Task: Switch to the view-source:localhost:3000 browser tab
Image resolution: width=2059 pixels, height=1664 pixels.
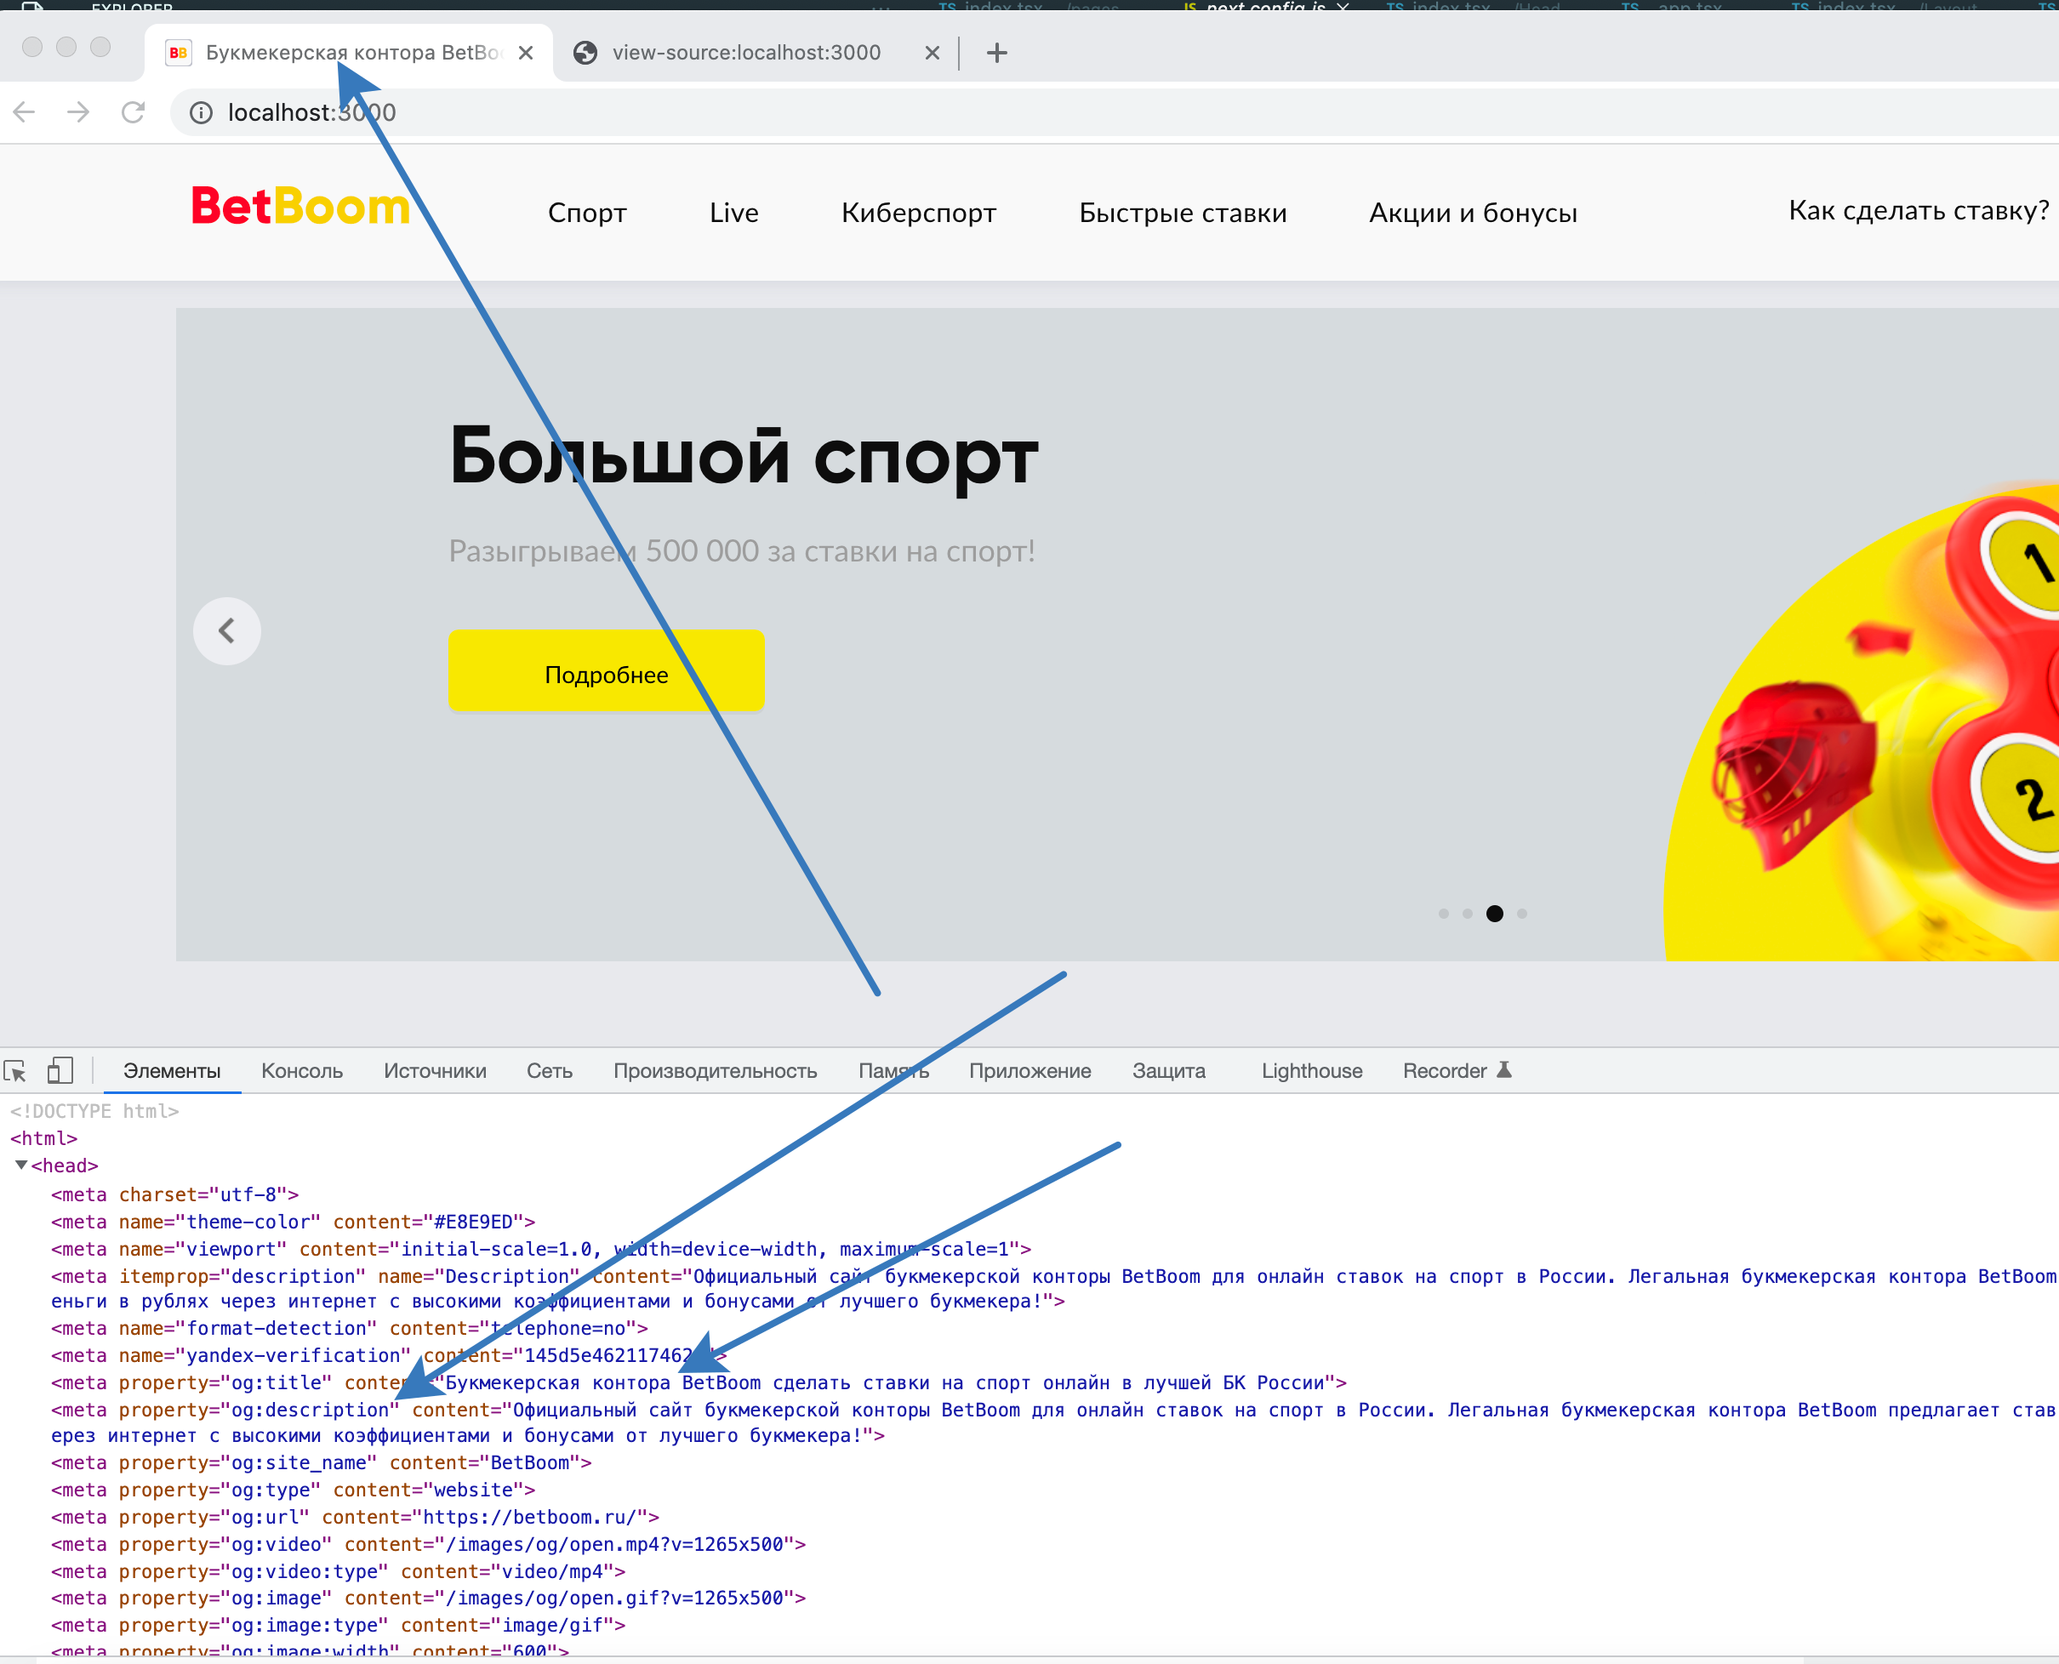Action: (746, 53)
